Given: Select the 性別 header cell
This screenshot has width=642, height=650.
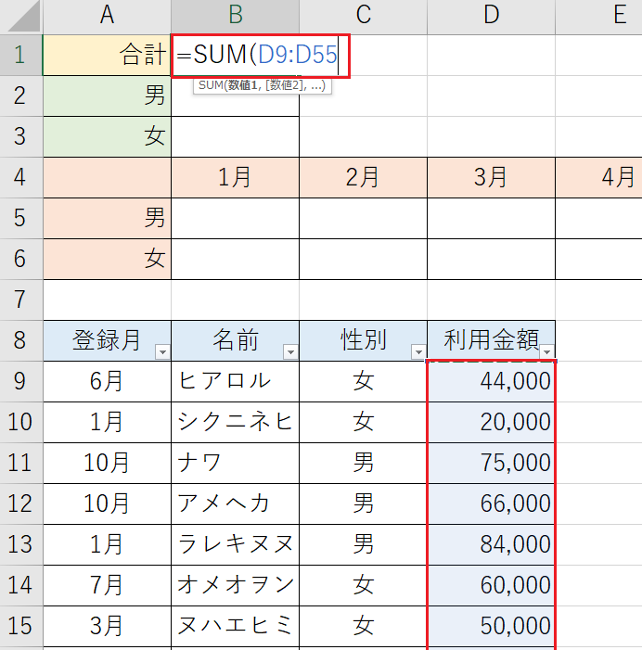Looking at the screenshot, I should pyautogui.click(x=364, y=340).
